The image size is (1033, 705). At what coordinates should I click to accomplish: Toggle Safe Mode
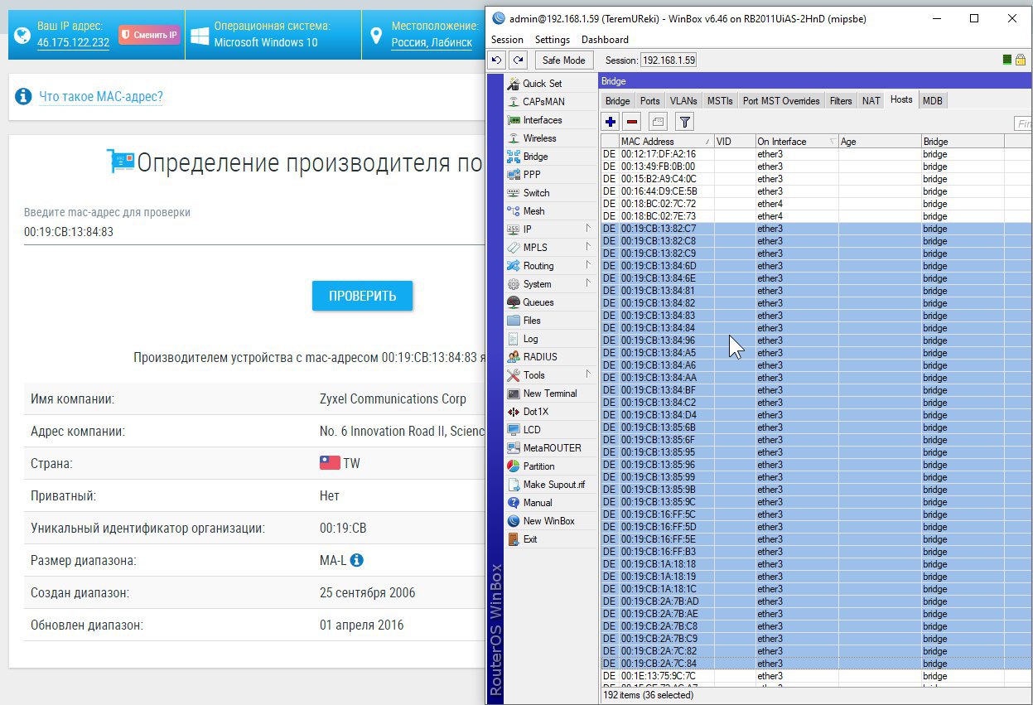tap(563, 60)
